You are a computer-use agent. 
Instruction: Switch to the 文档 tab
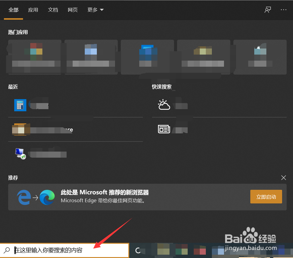click(53, 10)
